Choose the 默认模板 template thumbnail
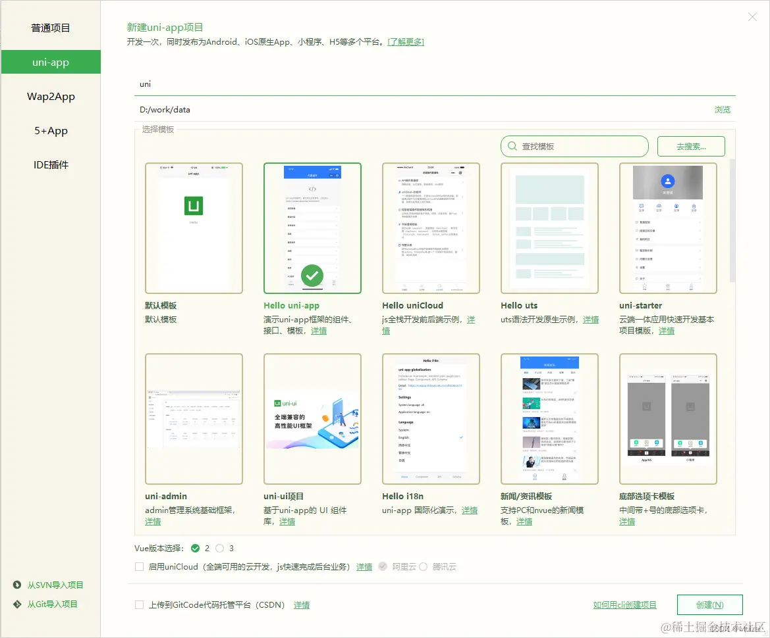The height and width of the screenshot is (638, 770). click(194, 228)
